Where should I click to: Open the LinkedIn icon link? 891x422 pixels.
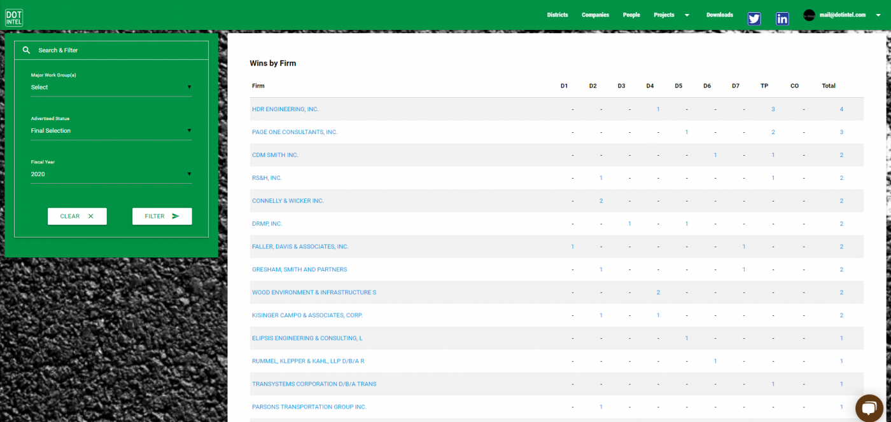[782, 18]
